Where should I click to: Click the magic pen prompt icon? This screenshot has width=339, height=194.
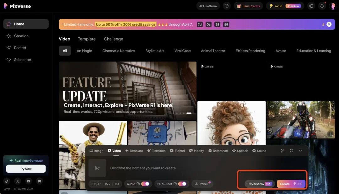tap(282, 151)
